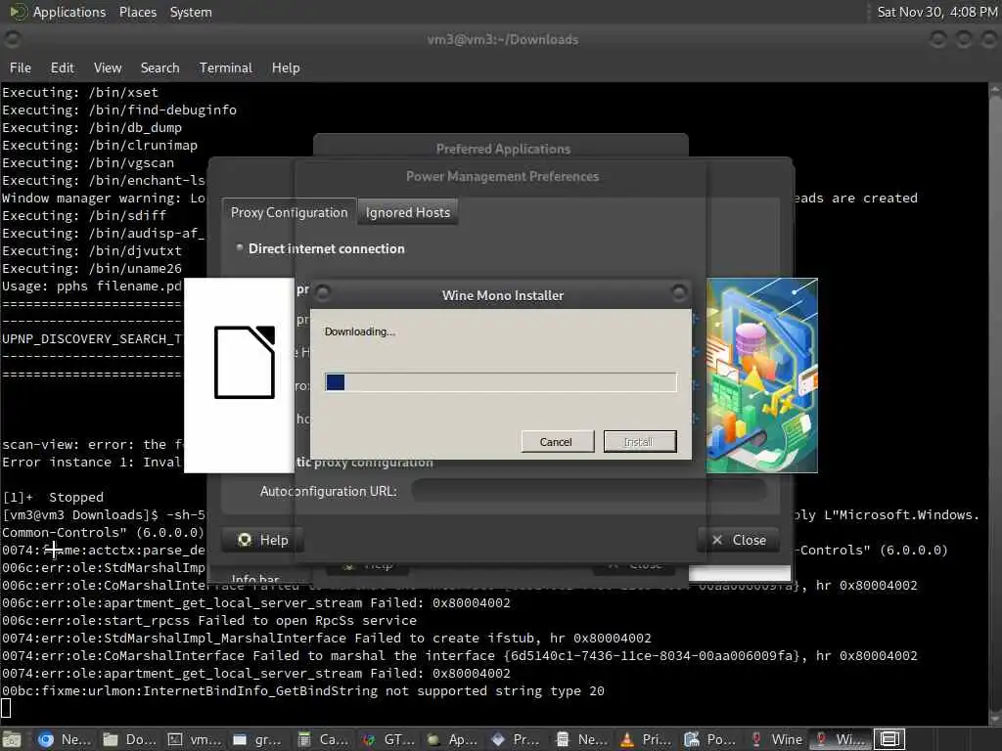1002x751 pixels.
Task: Switch to the 'Do...' folder taskbar item
Action: (x=130, y=739)
